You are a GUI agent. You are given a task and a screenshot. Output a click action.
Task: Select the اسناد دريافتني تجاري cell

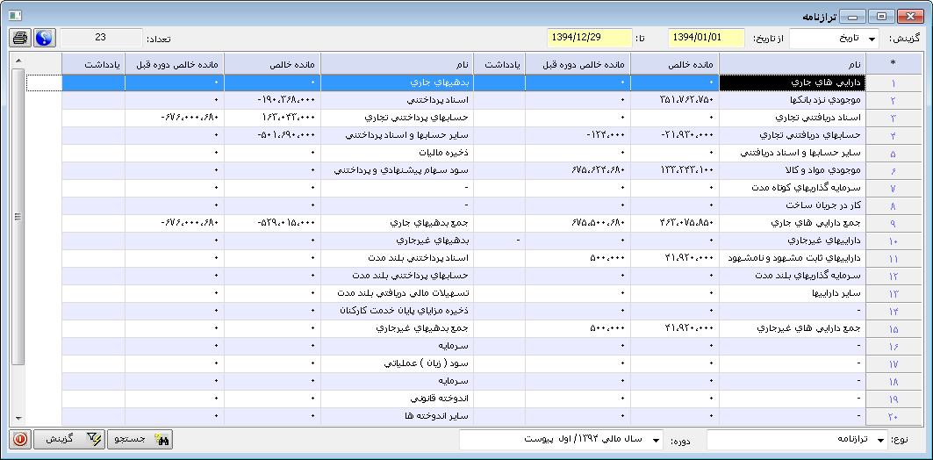point(792,118)
